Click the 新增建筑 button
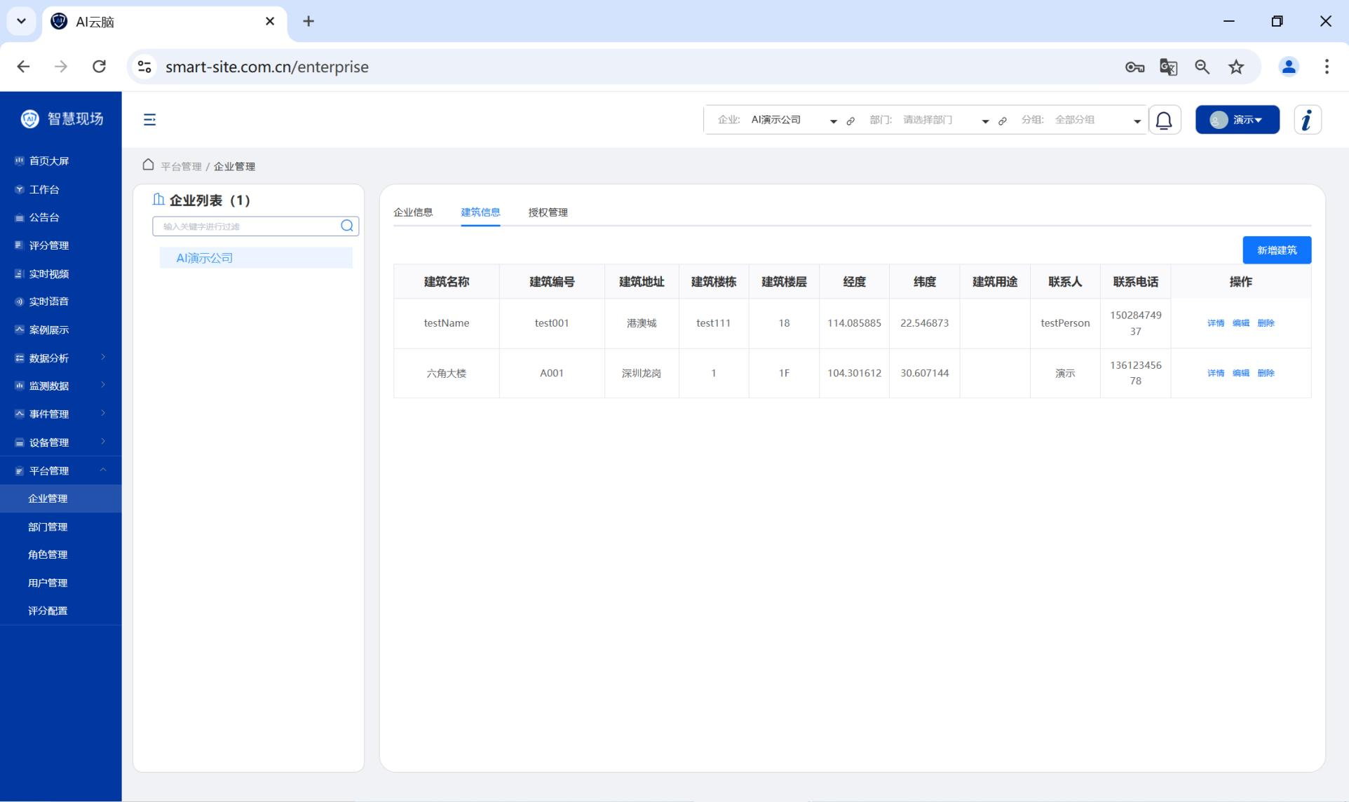The height and width of the screenshot is (802, 1349). (x=1277, y=250)
